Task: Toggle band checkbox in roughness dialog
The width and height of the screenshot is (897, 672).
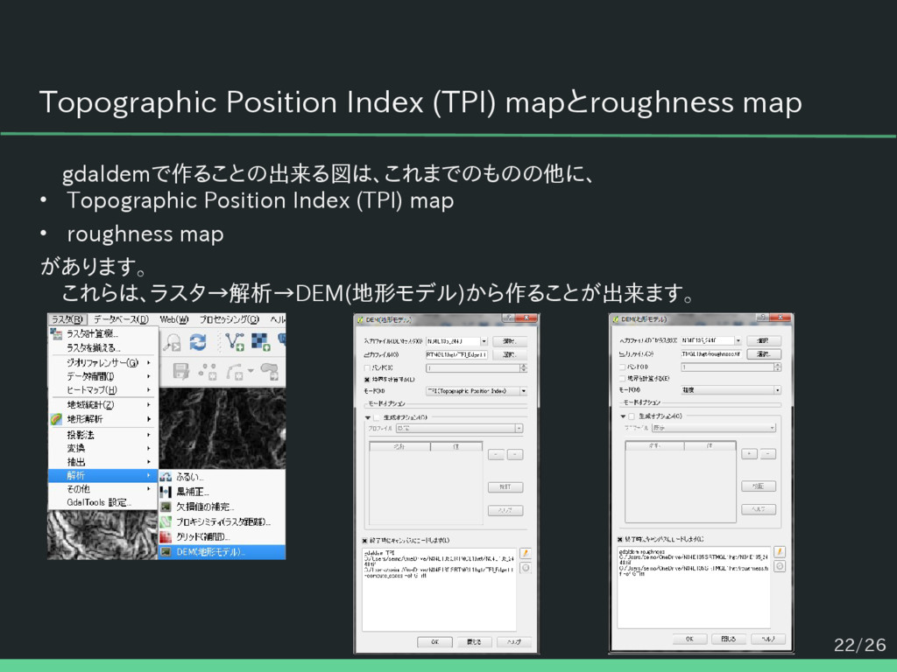Action: point(622,367)
